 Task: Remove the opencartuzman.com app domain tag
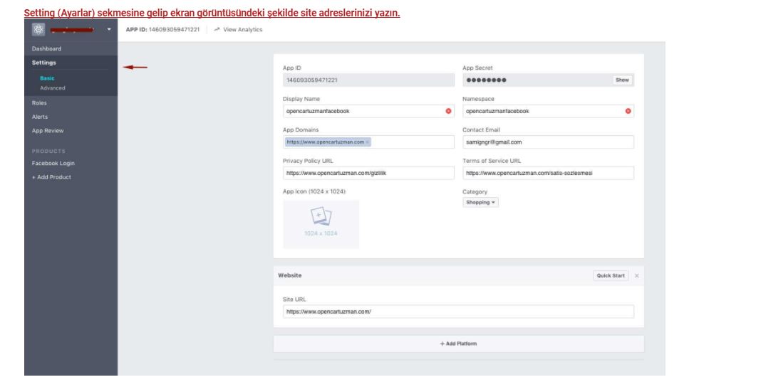[x=368, y=142]
